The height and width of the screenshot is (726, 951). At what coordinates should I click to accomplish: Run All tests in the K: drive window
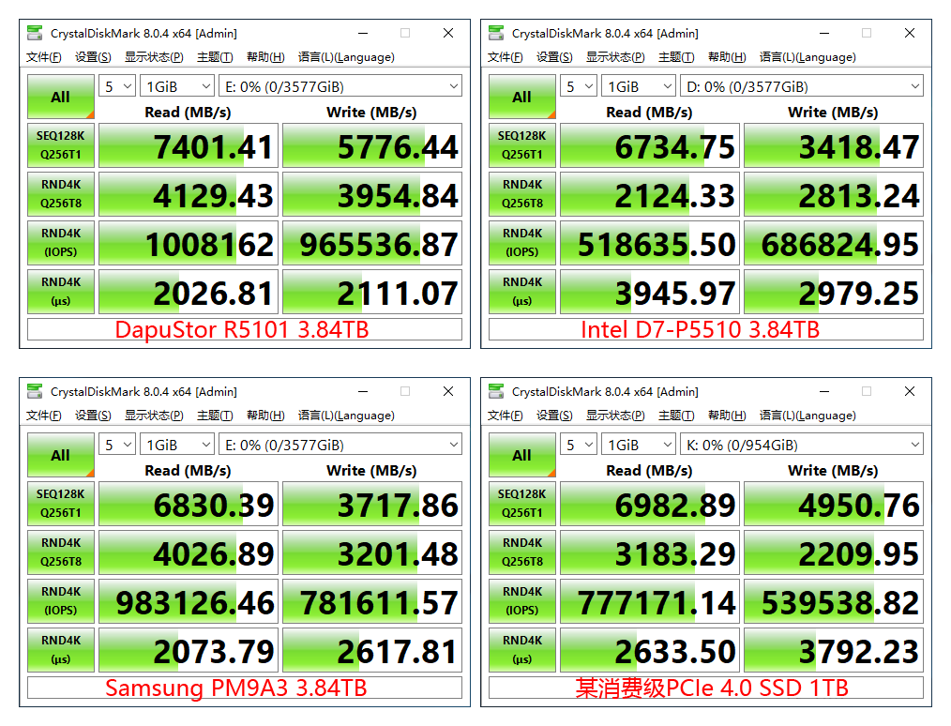522,456
